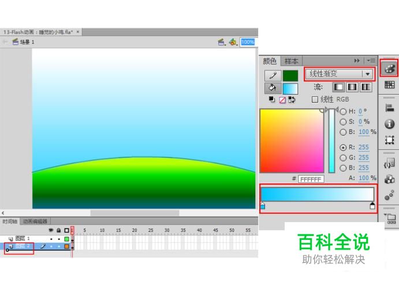
Task: Open the Swatches grid panel icon
Action: [389, 85]
